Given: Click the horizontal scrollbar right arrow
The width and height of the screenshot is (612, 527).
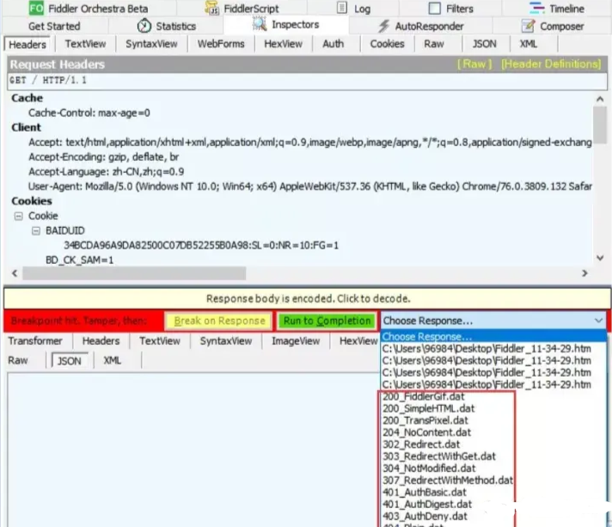Looking at the screenshot, I should 584,273.
